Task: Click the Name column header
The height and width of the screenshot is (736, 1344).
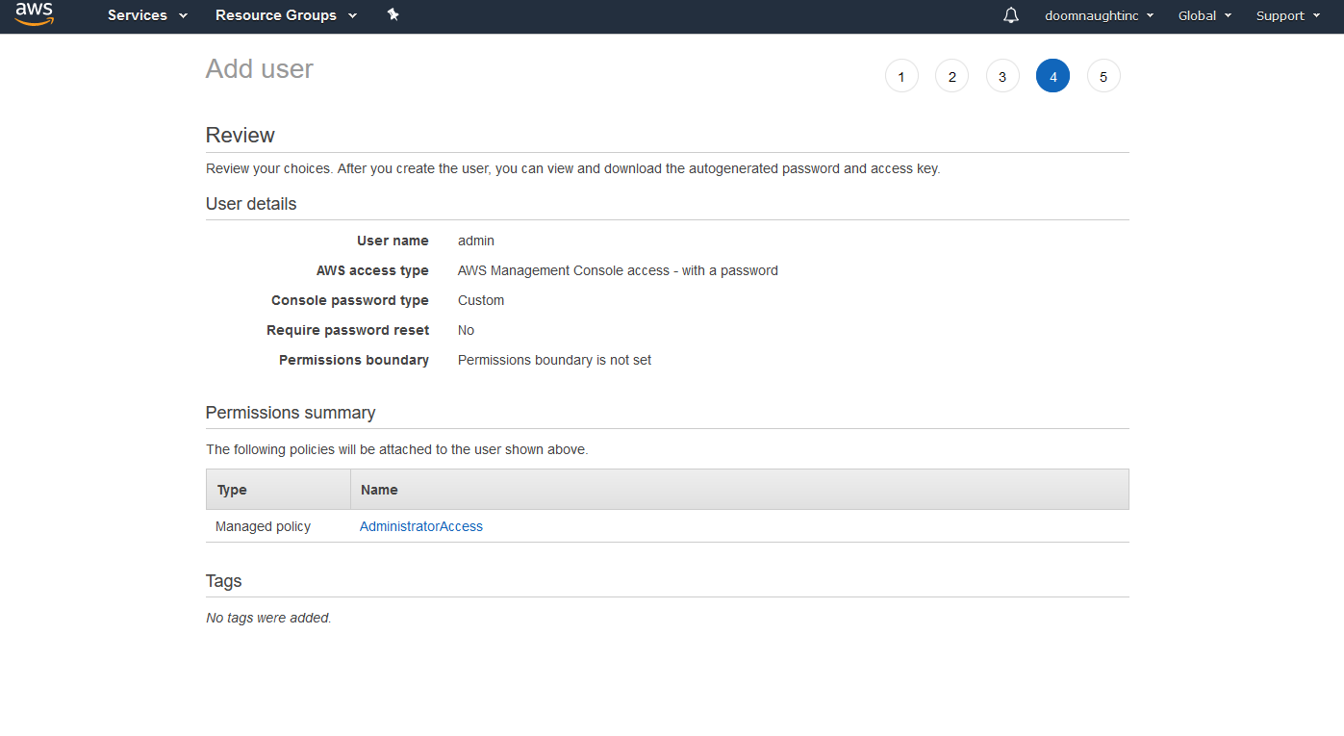Action: 740,490
